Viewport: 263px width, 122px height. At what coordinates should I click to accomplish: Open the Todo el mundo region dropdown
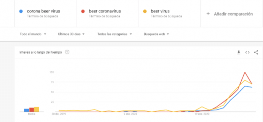[x=33, y=34]
